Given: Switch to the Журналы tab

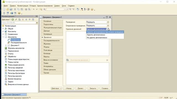Looking at the screenshot, I should (52, 44).
